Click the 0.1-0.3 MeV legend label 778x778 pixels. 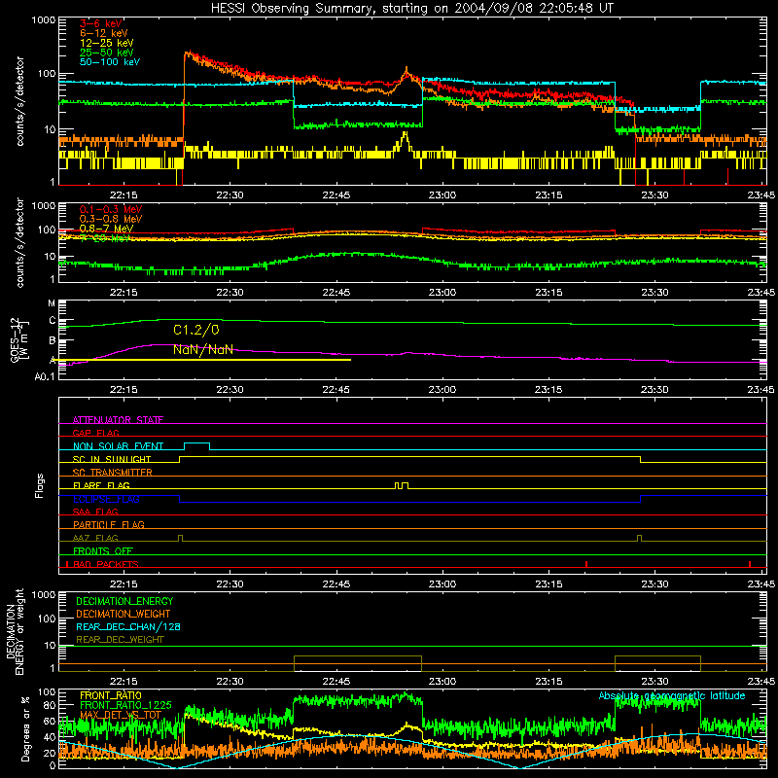point(111,209)
